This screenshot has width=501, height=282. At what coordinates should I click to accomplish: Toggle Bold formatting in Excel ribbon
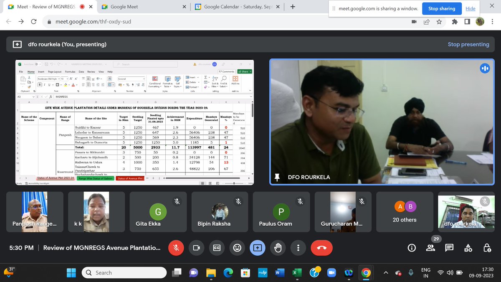click(x=40, y=84)
